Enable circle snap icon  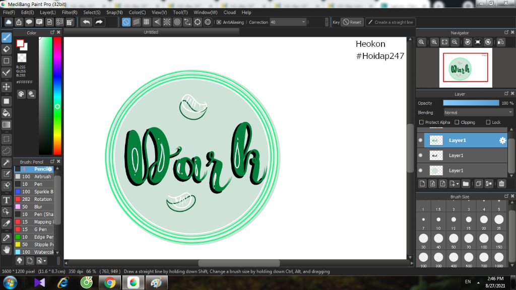[x=177, y=22]
